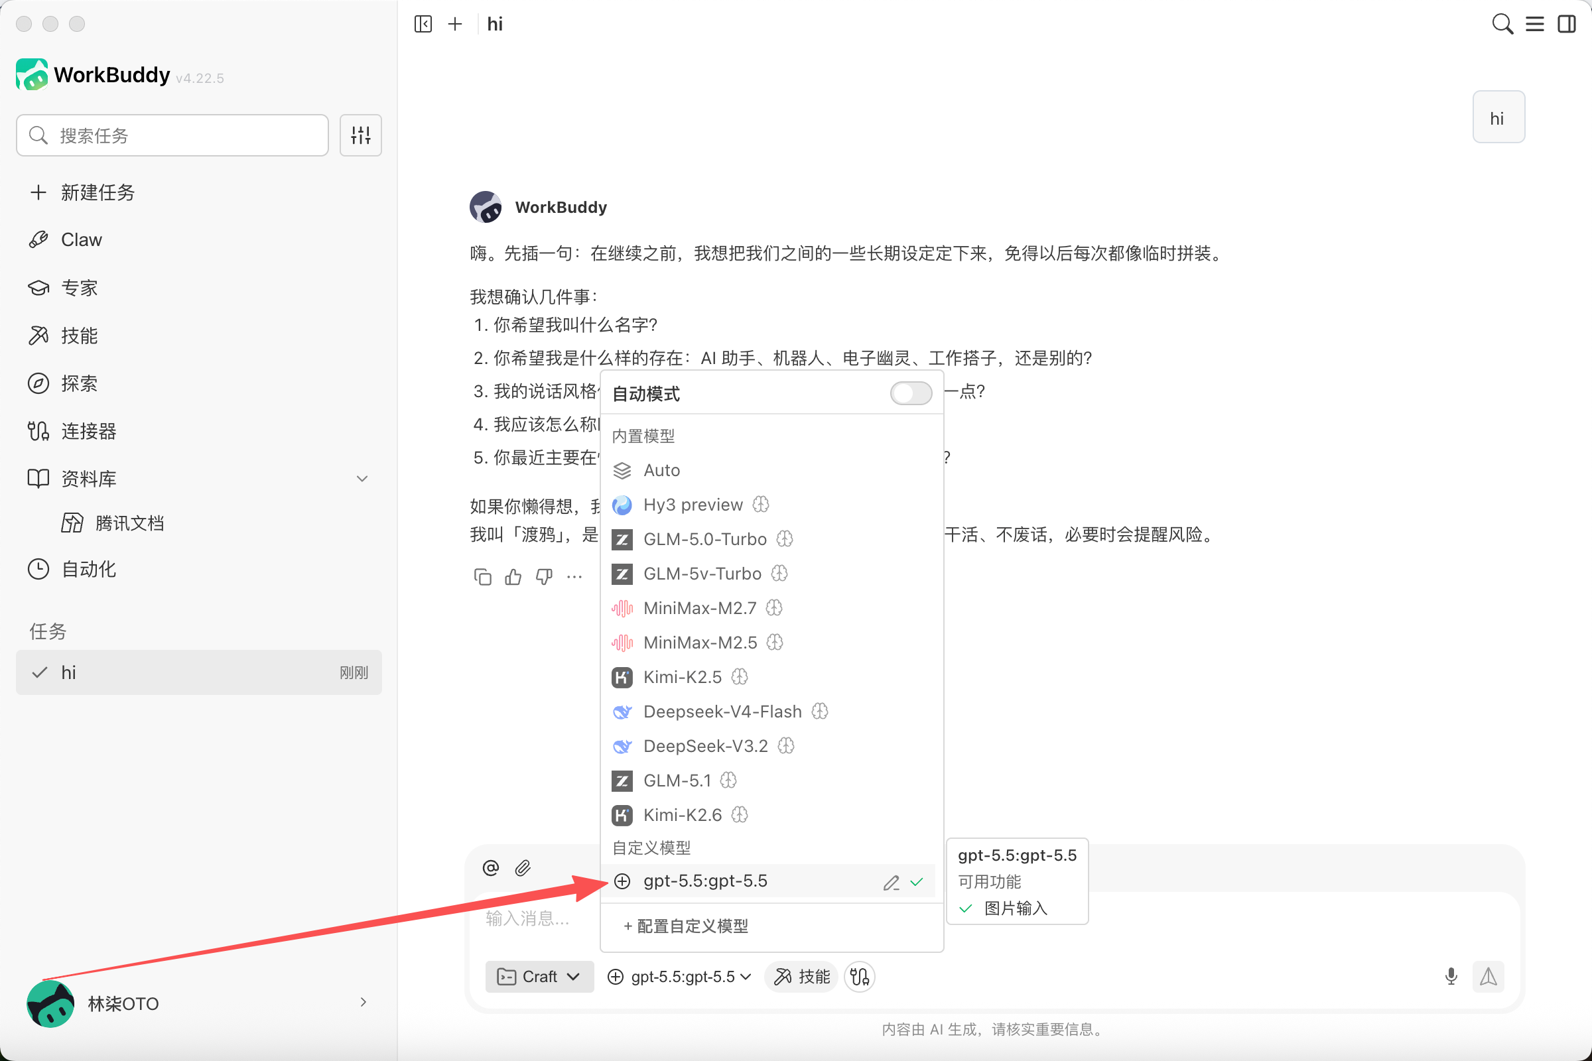1592x1061 pixels.
Task: Select the Deepseek-V4-Flash model
Action: click(771, 712)
